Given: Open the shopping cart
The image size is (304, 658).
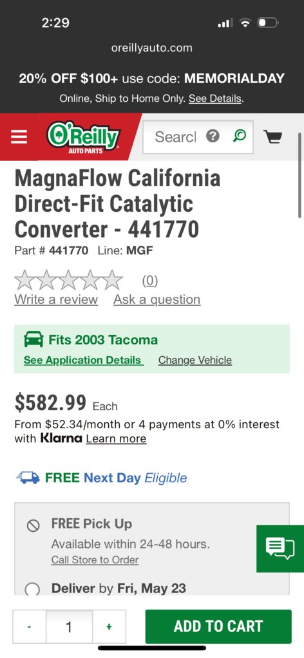Looking at the screenshot, I should click(272, 136).
